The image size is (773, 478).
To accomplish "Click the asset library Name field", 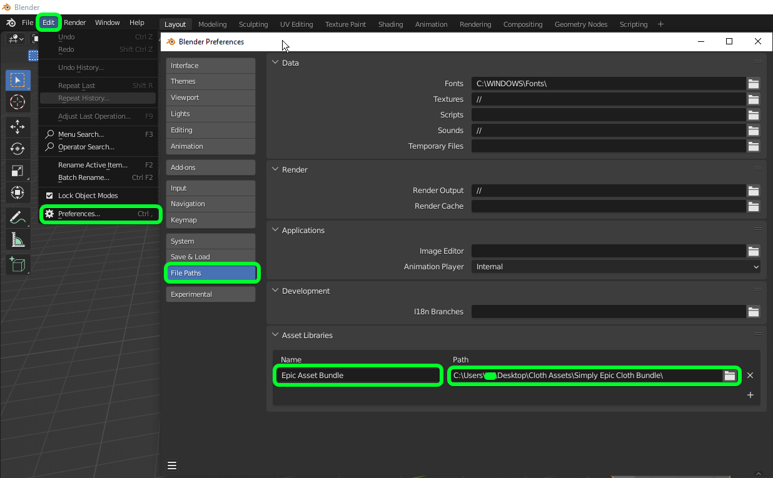I will 358,376.
